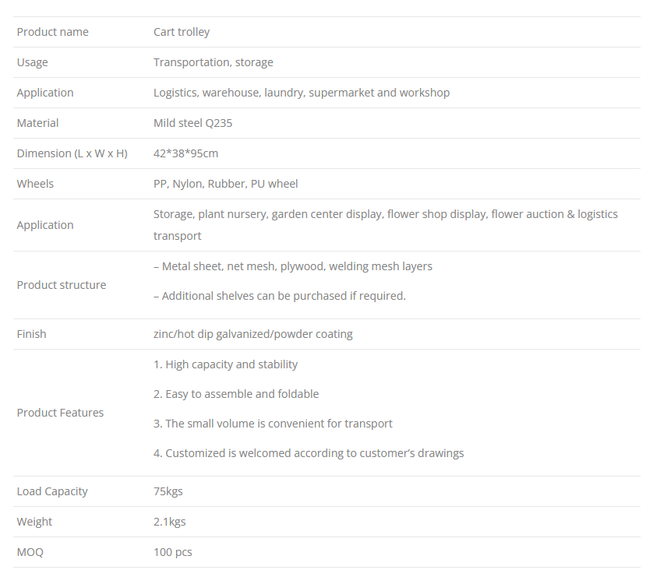Click the "Usage" row label
Image resolution: width=653 pixels, height=577 pixels.
pos(32,62)
